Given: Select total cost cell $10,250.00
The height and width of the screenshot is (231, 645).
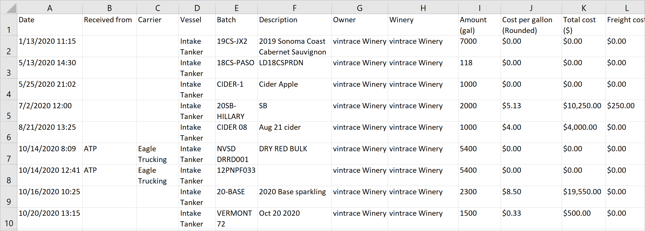Looking at the screenshot, I should click(584, 111).
